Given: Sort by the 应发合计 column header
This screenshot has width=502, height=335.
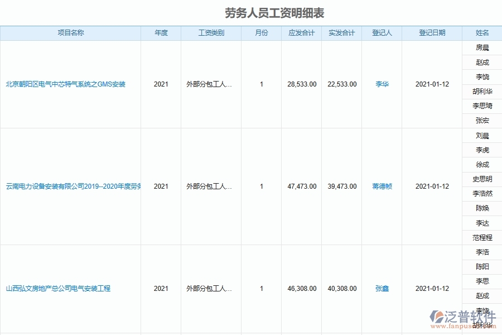Looking at the screenshot, I should click(301, 33).
